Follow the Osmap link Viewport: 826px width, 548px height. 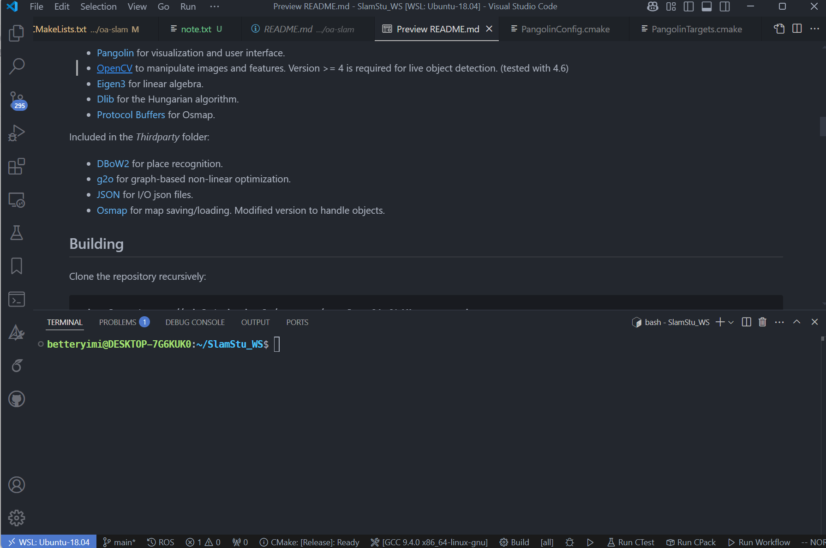pyautogui.click(x=112, y=211)
